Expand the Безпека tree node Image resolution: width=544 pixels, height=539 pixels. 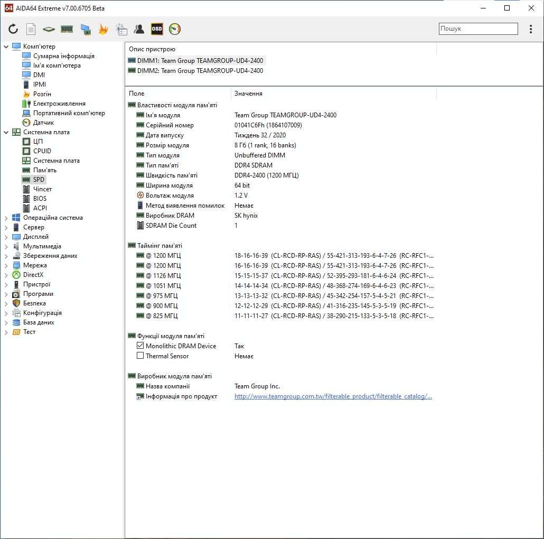pyautogui.click(x=6, y=303)
